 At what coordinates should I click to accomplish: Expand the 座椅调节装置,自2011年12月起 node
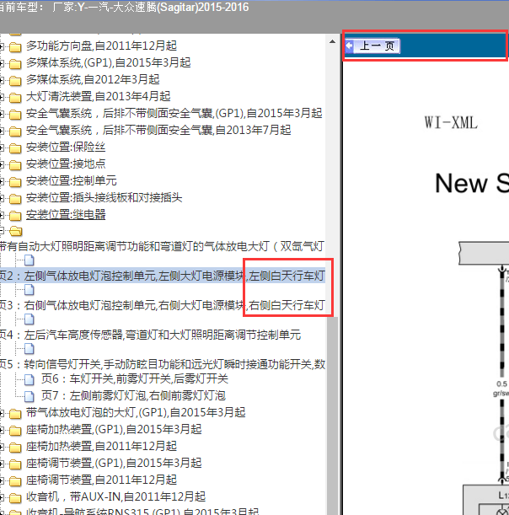click(2, 480)
